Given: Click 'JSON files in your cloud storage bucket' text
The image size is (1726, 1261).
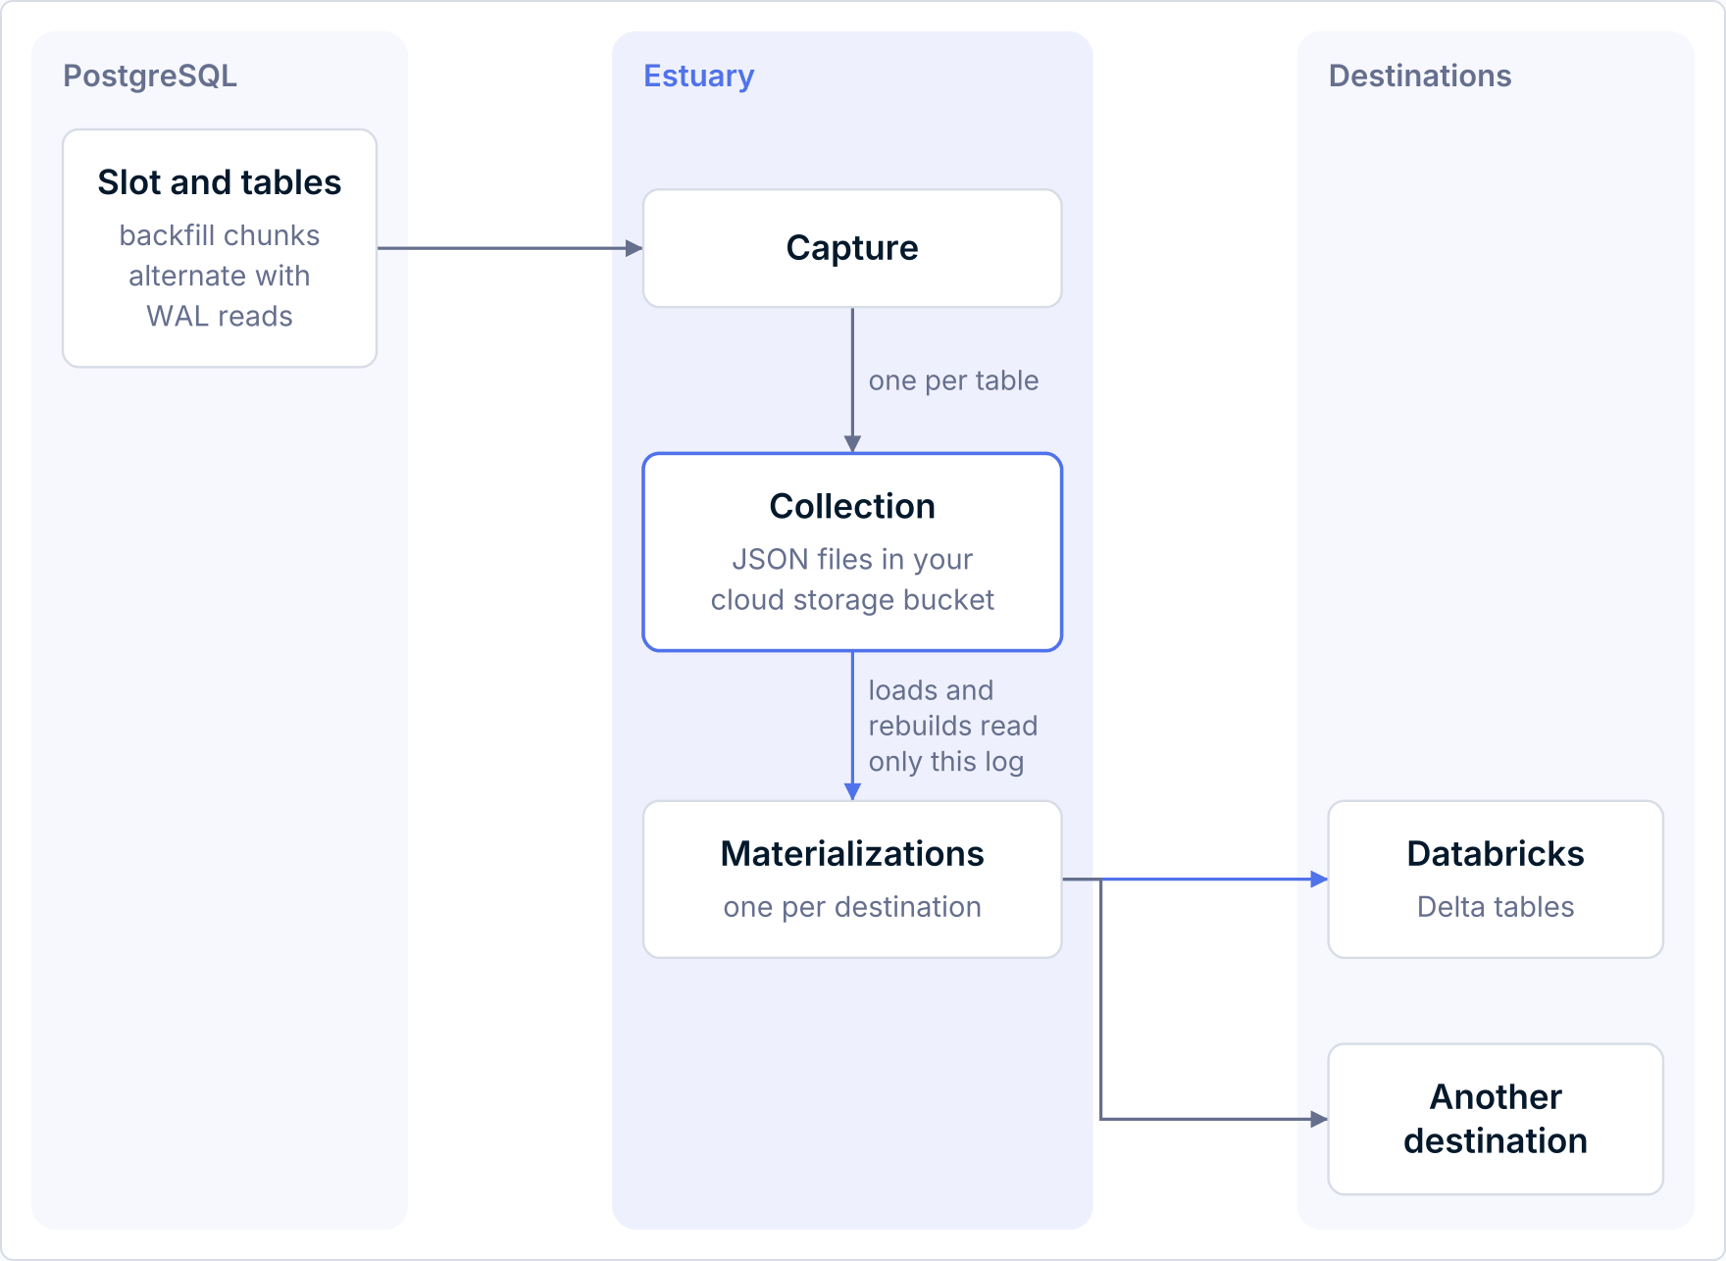Looking at the screenshot, I should click(x=852, y=580).
